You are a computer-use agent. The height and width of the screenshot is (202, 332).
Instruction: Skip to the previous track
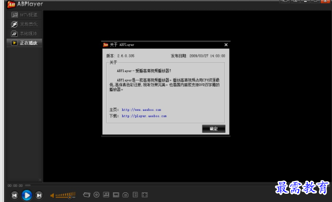click(x=14, y=196)
